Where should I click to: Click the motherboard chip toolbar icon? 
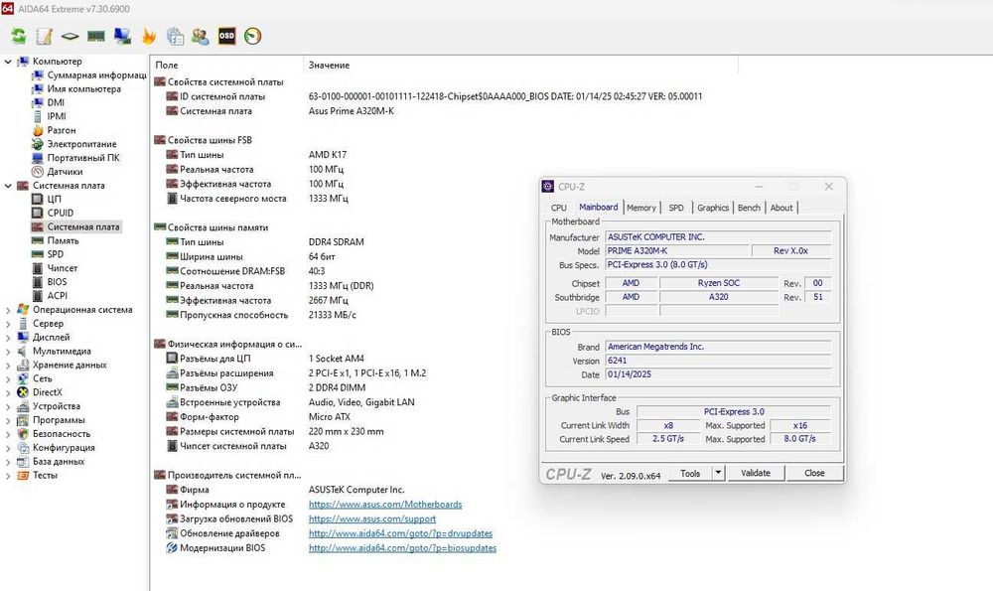pyautogui.click(x=70, y=36)
